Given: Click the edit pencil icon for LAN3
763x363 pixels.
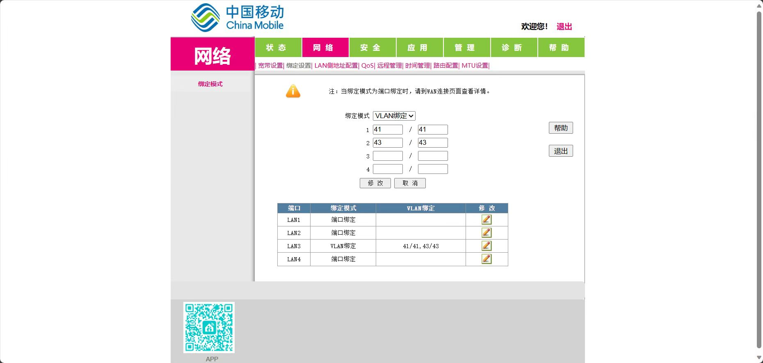Looking at the screenshot, I should (487, 246).
